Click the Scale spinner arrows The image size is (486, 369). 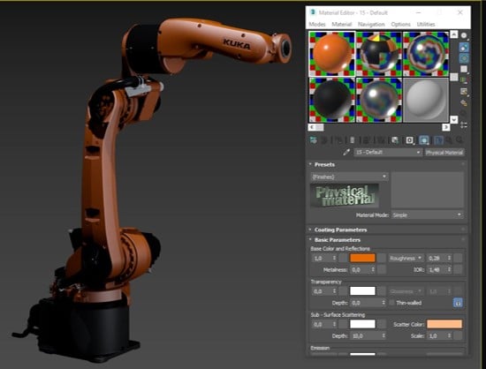[x=449, y=335]
